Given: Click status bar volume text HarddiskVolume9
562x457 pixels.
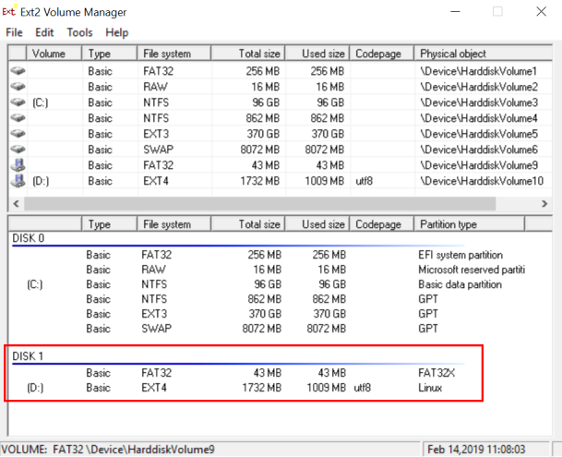Looking at the screenshot, I should coord(108,450).
